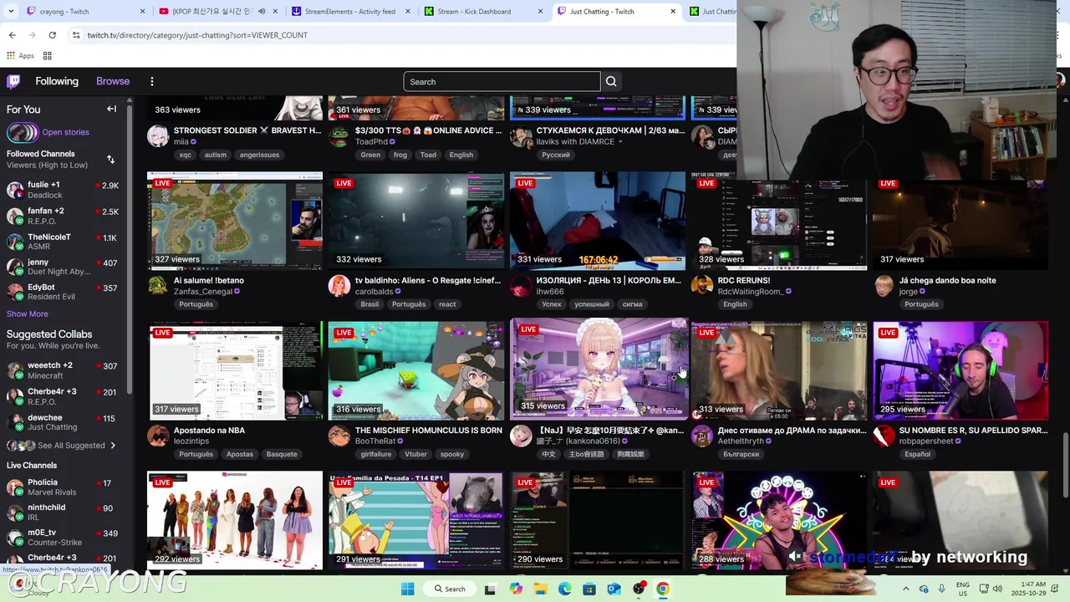Open Outlook from taskbar
The width and height of the screenshot is (1070, 602).
point(614,589)
